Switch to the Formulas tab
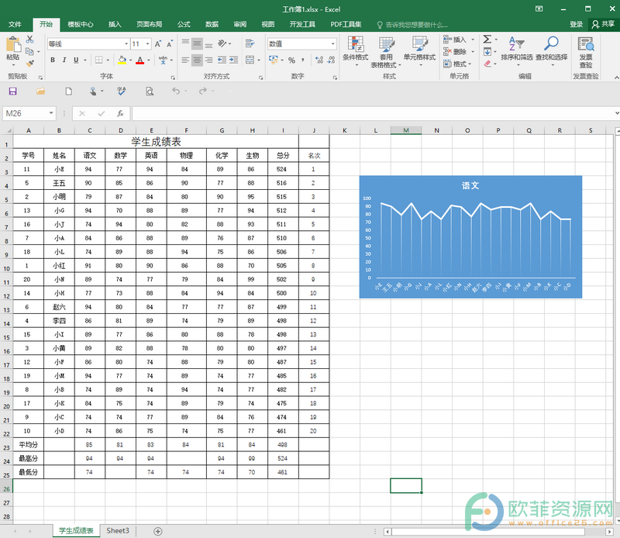 coord(184,25)
